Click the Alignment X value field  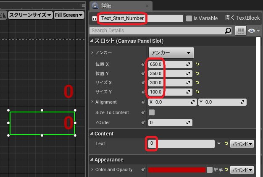[172, 102]
